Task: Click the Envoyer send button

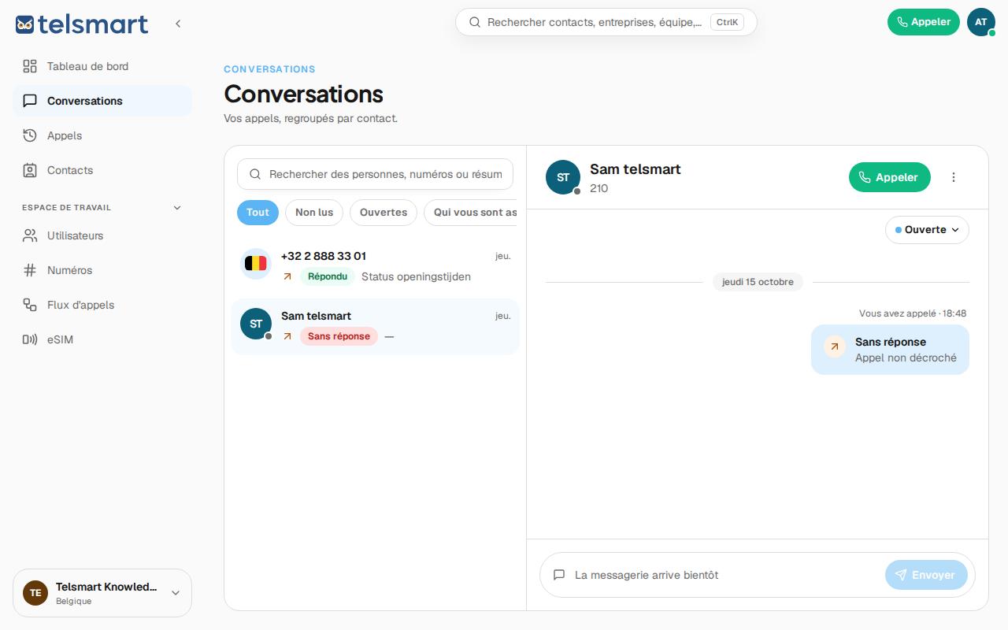Action: click(925, 575)
